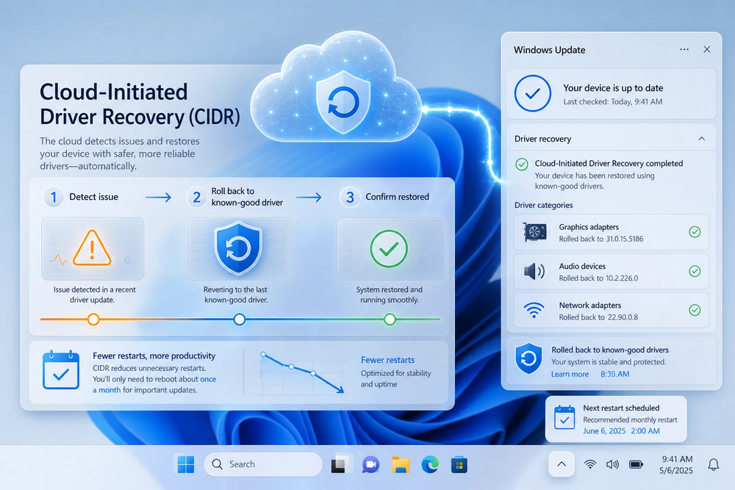735x490 pixels.
Task: Click 'Issue detected in a recent driver update'
Action: (94, 295)
